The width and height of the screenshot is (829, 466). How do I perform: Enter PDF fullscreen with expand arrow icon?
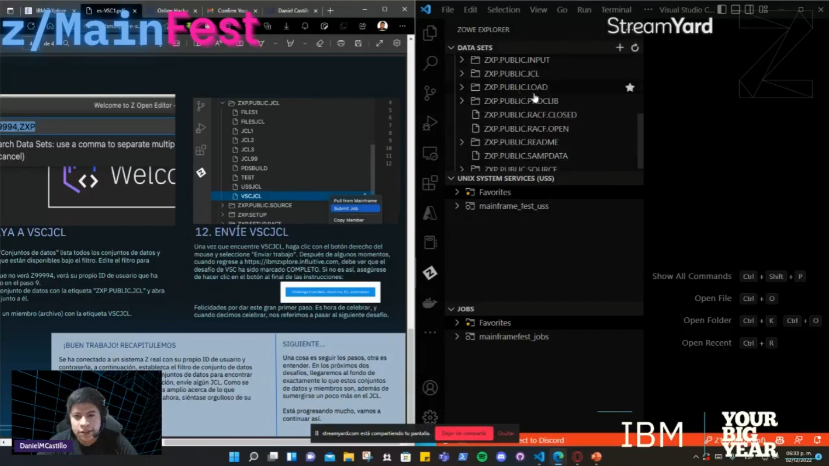tap(379, 43)
